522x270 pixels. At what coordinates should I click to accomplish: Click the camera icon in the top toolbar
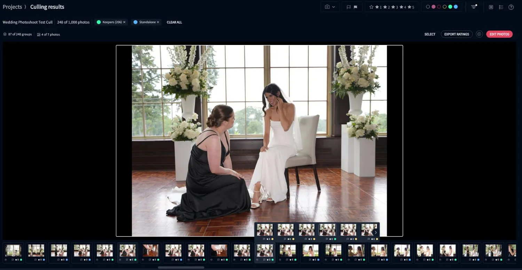tap(327, 6)
